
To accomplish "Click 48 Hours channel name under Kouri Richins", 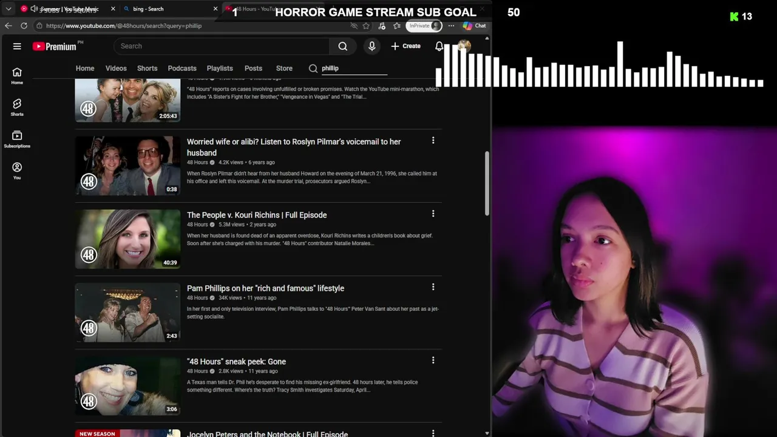I will point(197,225).
